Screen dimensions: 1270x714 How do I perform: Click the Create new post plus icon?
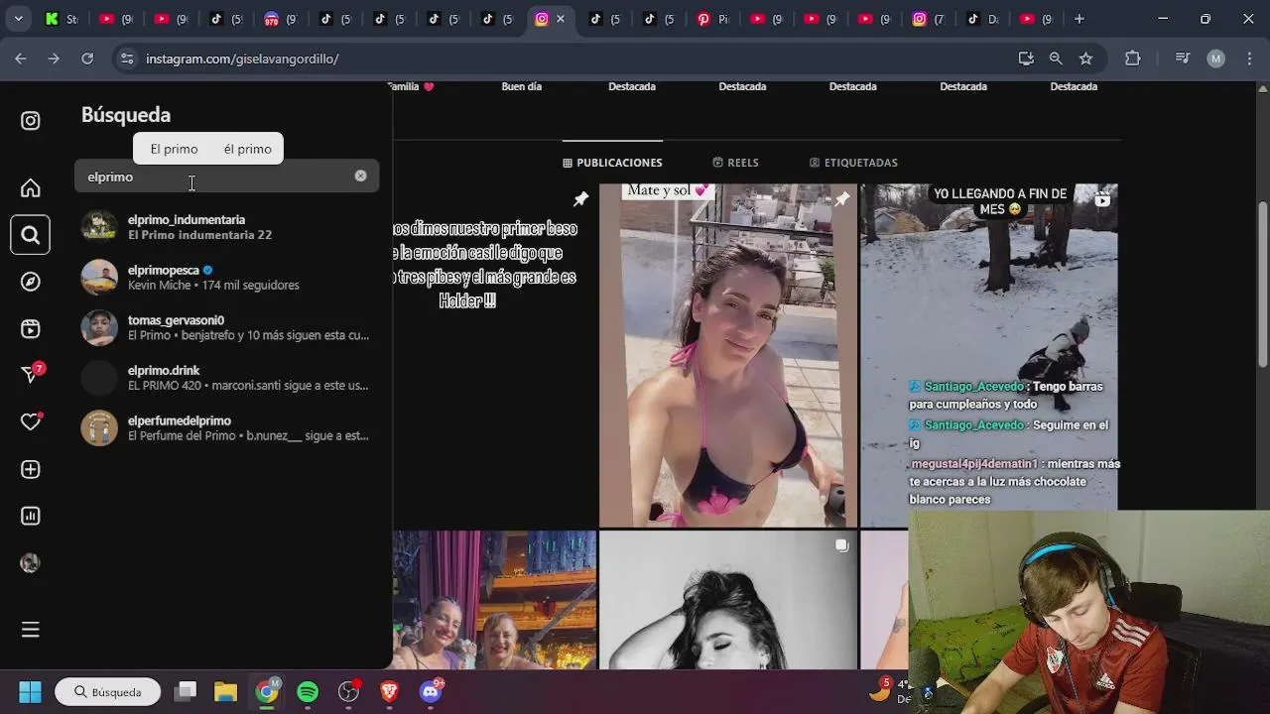point(31,469)
